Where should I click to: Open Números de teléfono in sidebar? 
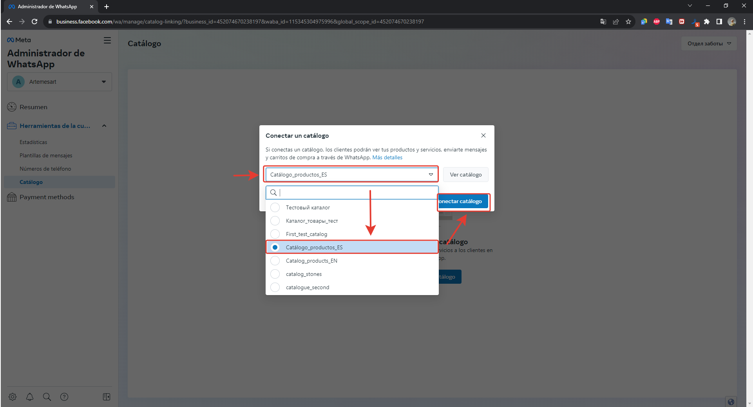tap(45, 169)
